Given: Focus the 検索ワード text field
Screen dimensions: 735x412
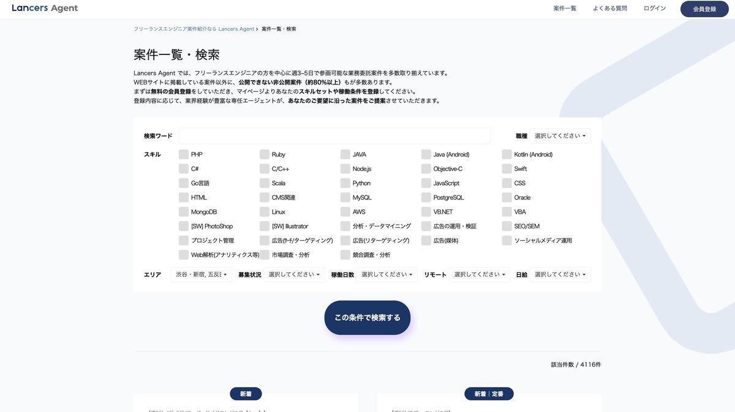Looking at the screenshot, I should pos(334,136).
